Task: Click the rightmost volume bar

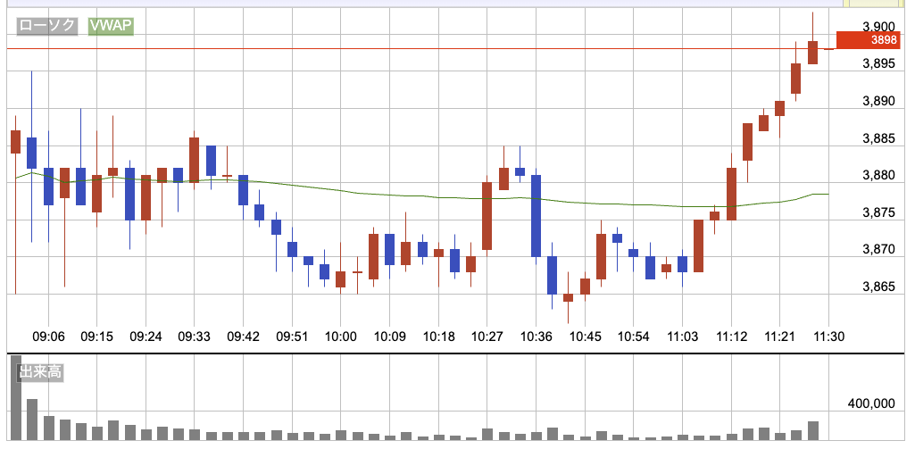Action: click(x=812, y=430)
